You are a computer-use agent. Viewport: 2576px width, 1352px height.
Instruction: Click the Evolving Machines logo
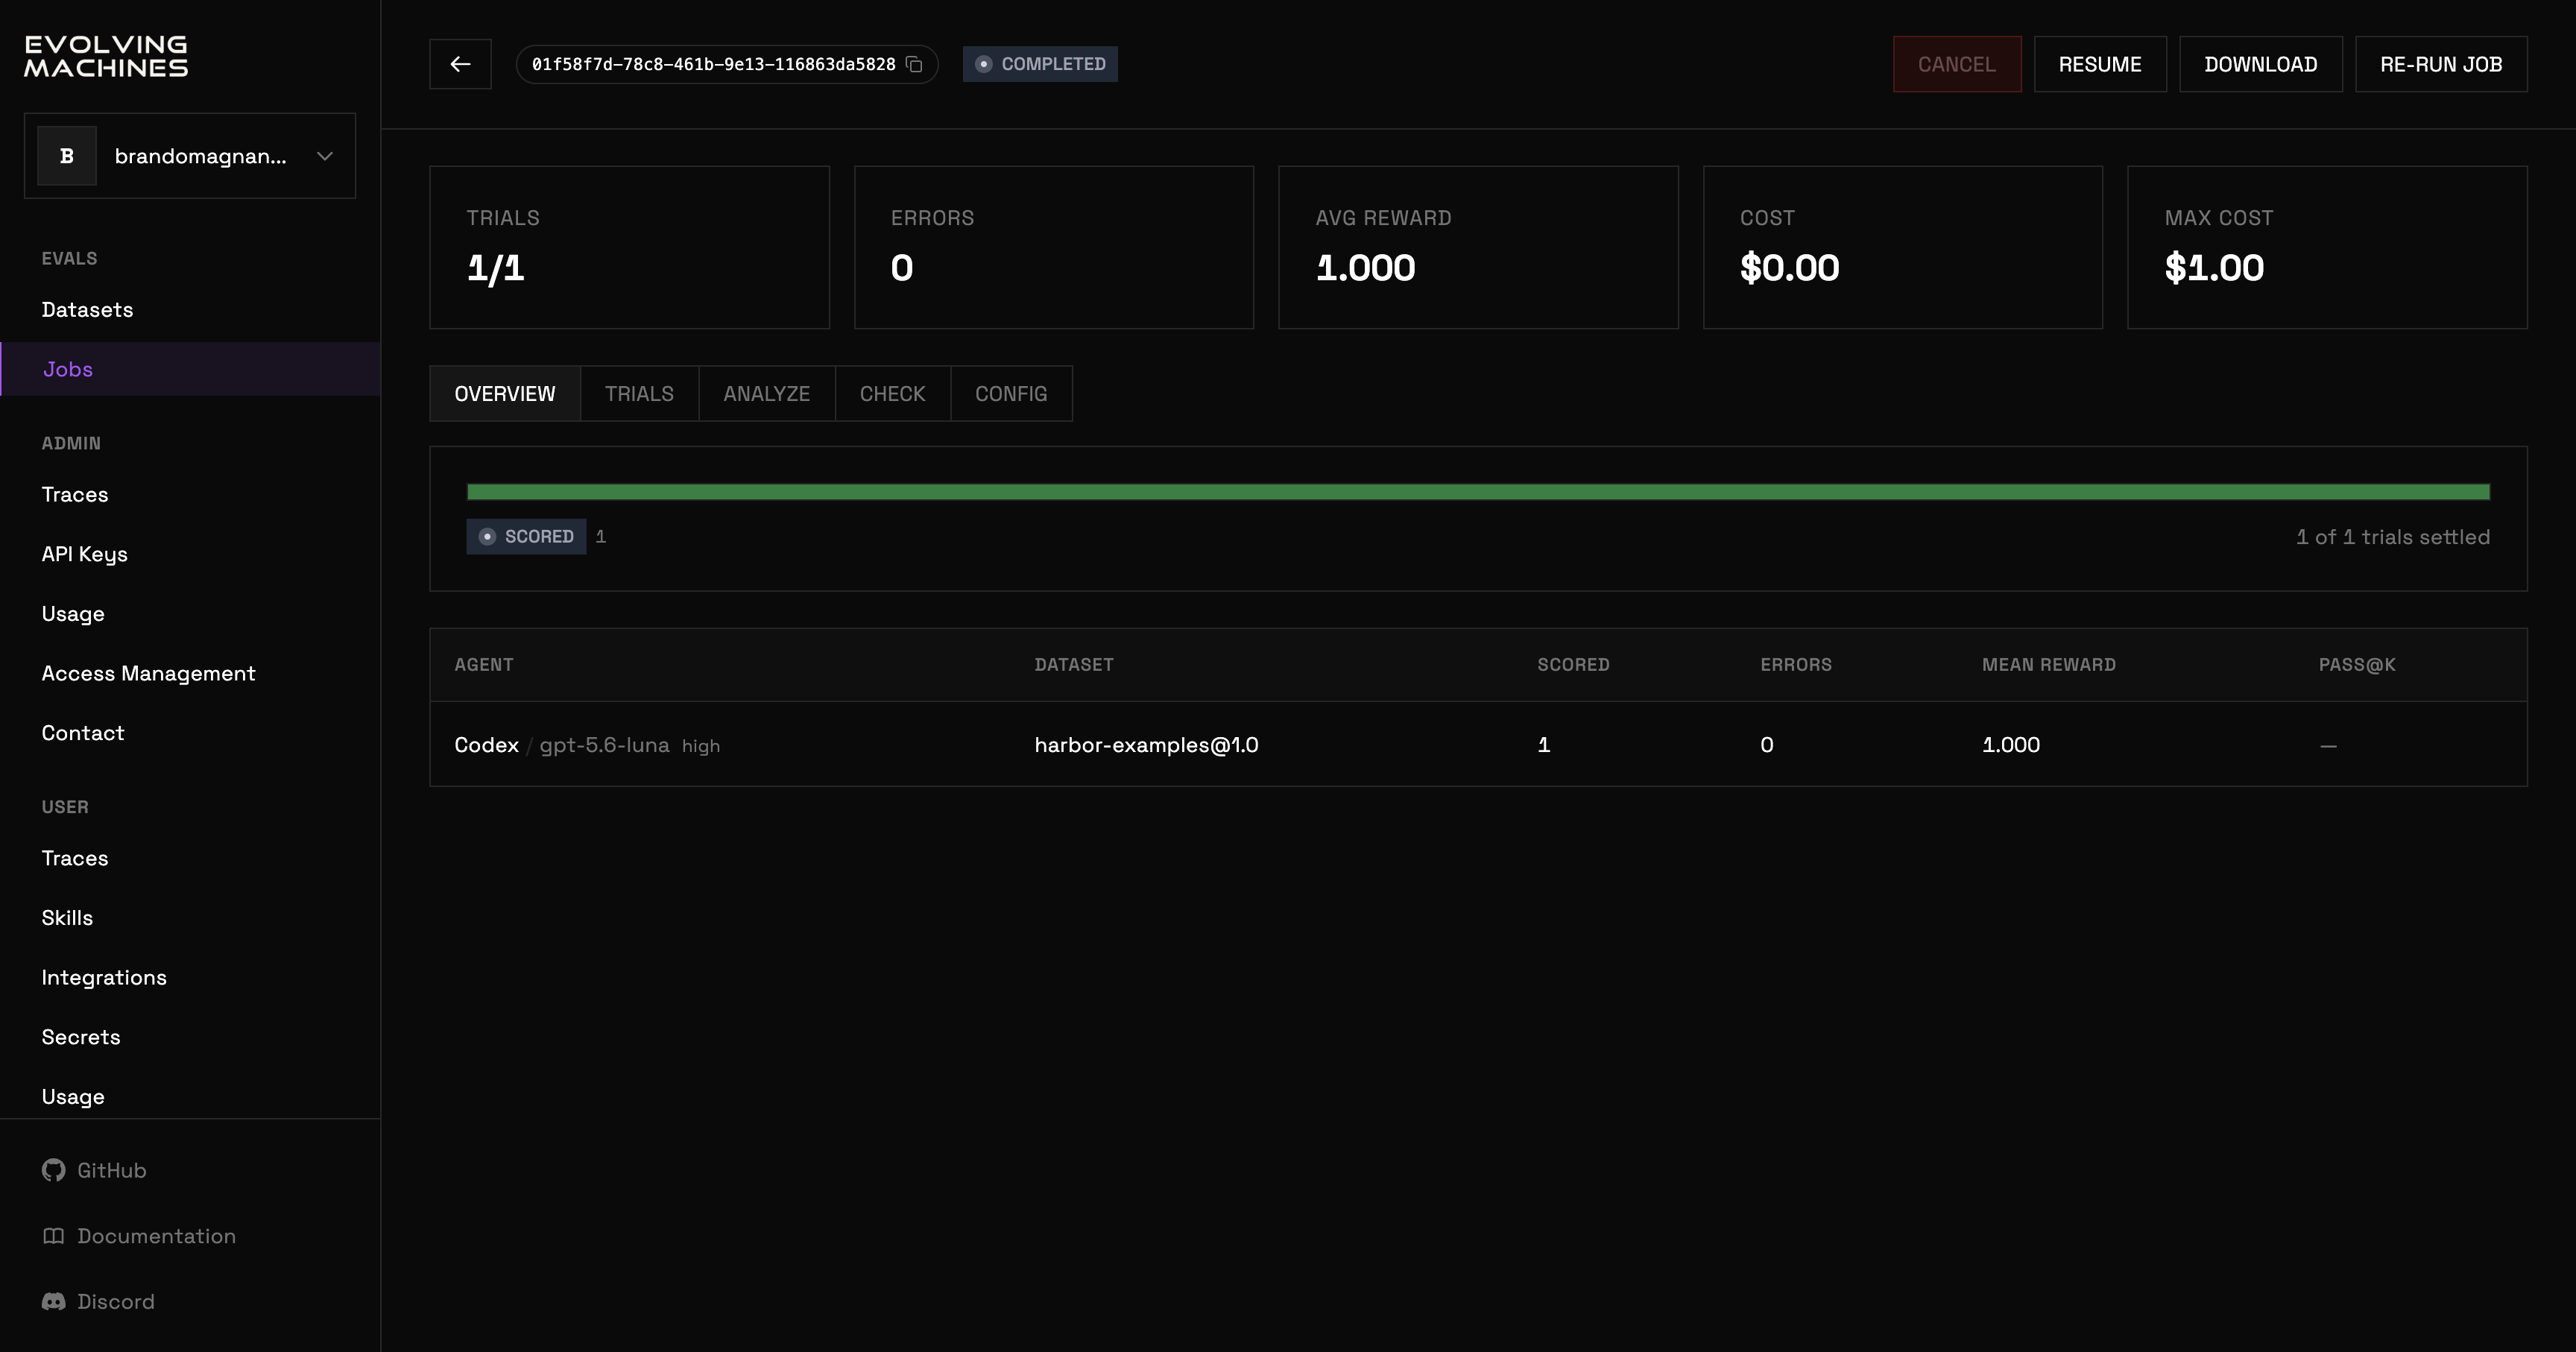(106, 57)
